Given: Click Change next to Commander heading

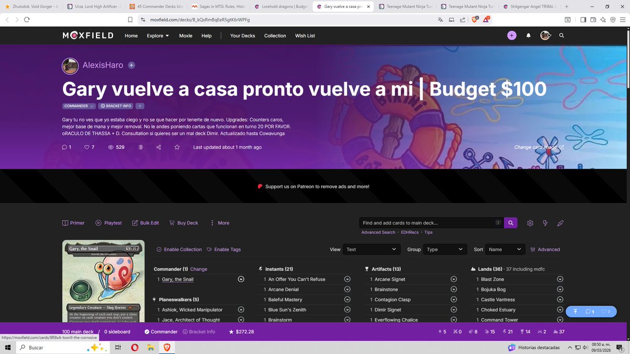Looking at the screenshot, I should click(198, 269).
